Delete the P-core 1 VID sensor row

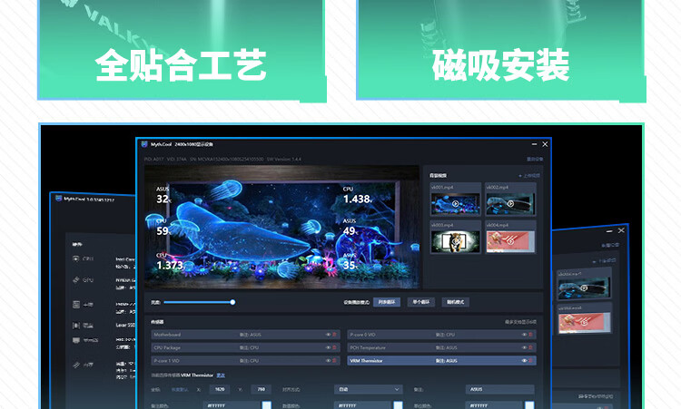(334, 361)
